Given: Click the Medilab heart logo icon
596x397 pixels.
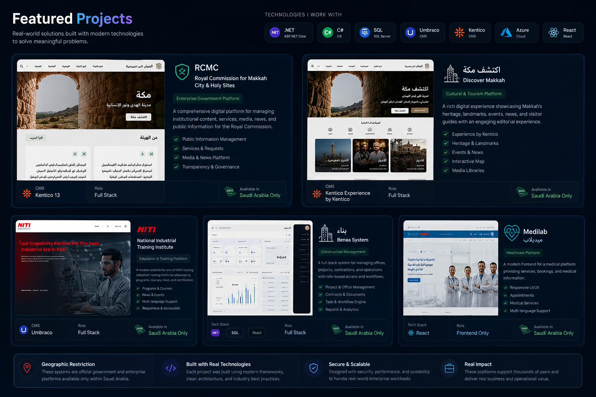Looking at the screenshot, I should click(x=512, y=233).
